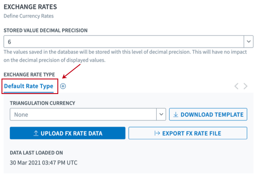This screenshot has height=182, width=257.
Task: Click the left arrow beside rate type tabs
Action: click(x=236, y=86)
